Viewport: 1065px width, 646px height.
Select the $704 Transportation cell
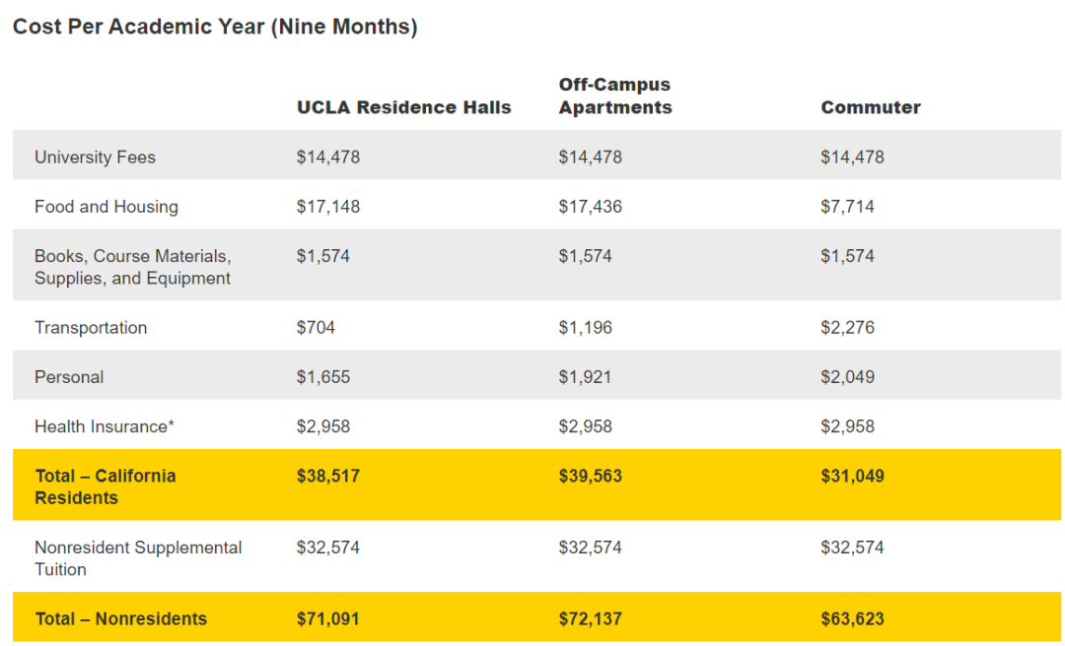pyautogui.click(x=316, y=327)
